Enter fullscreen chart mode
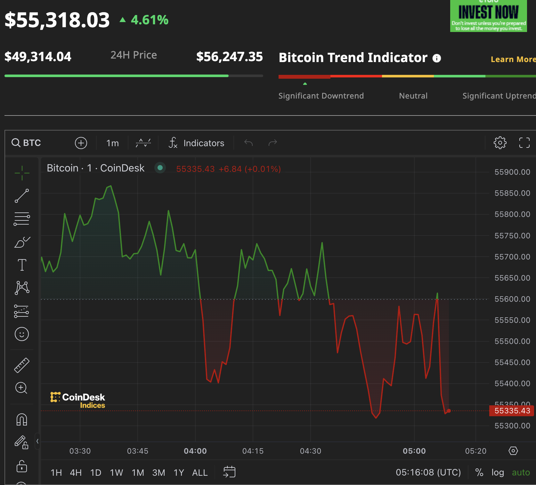536x485 pixels. tap(524, 143)
